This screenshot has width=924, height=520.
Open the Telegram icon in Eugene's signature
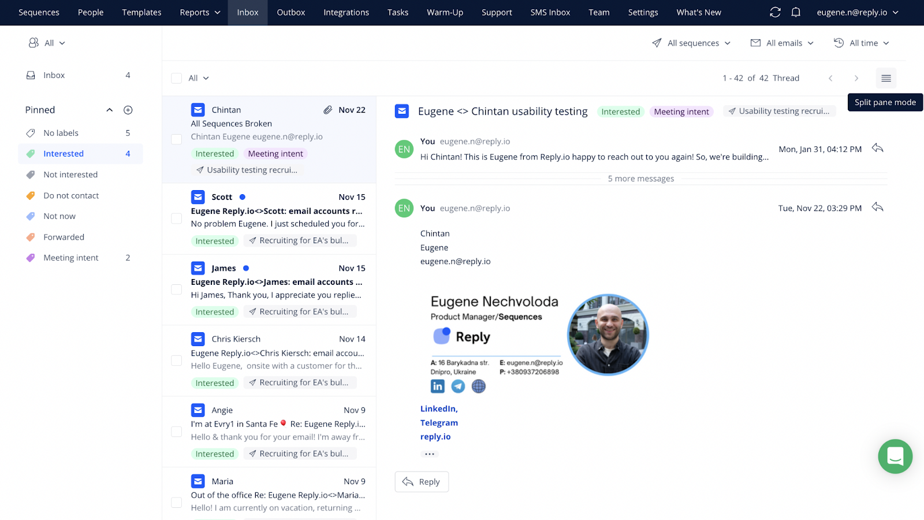[458, 386]
